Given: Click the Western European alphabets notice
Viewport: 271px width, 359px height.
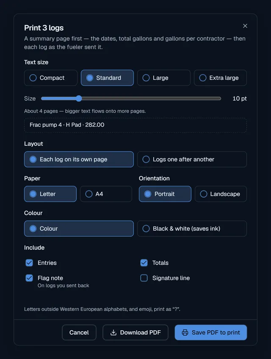Looking at the screenshot, I should 102,309.
